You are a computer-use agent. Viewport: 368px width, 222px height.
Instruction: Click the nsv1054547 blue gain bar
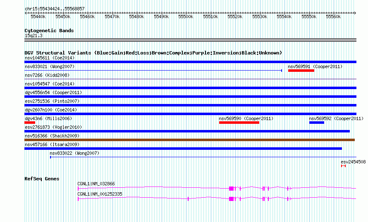190,88
